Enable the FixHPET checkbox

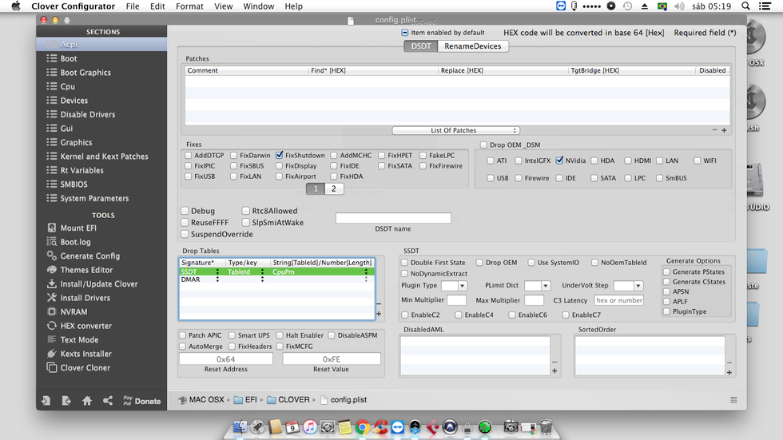[x=382, y=156]
